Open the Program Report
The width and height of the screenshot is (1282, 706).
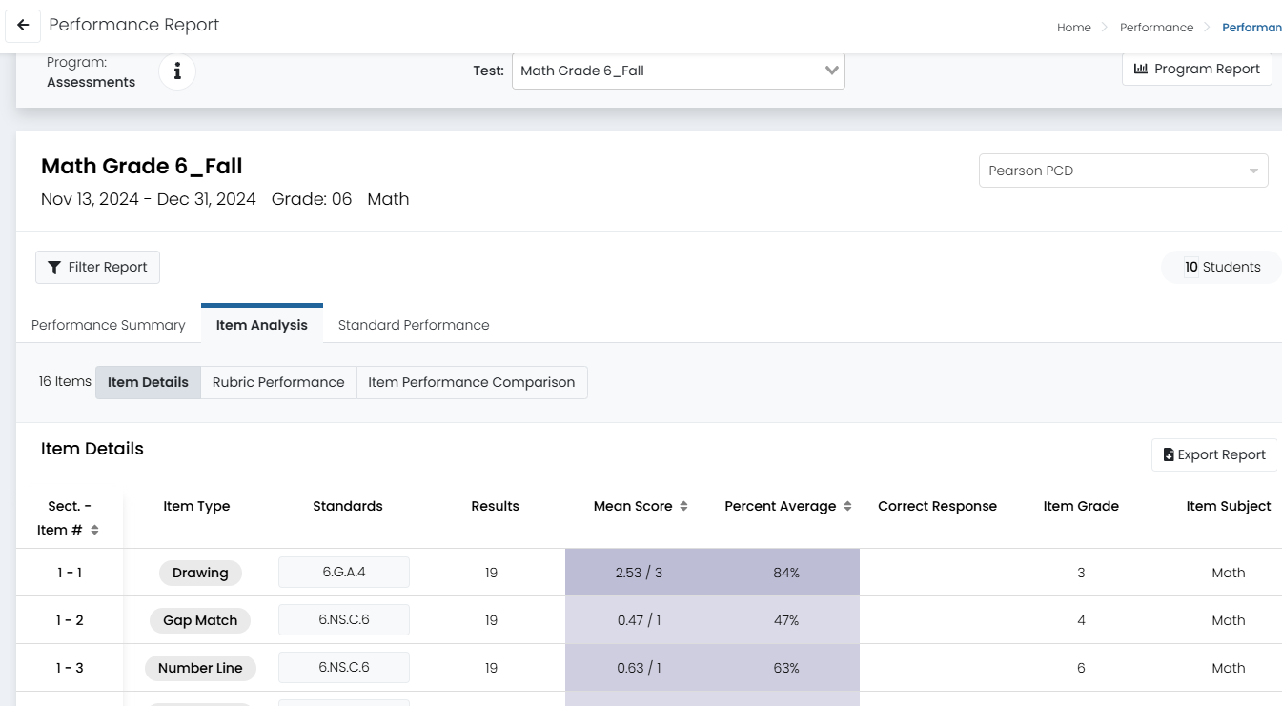1197,69
